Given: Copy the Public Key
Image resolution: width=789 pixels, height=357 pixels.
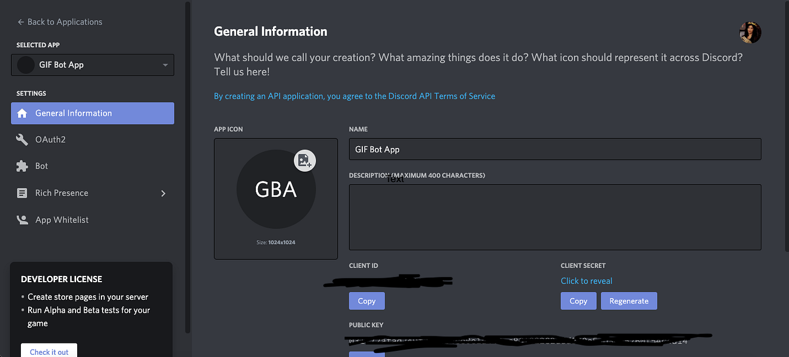Looking at the screenshot, I should (x=366, y=355).
